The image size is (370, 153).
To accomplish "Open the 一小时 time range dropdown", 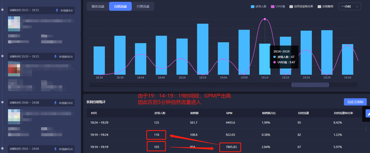I will (350, 6).
